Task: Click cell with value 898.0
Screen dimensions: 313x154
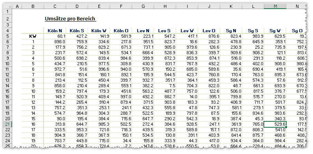Action: tap(55, 42)
